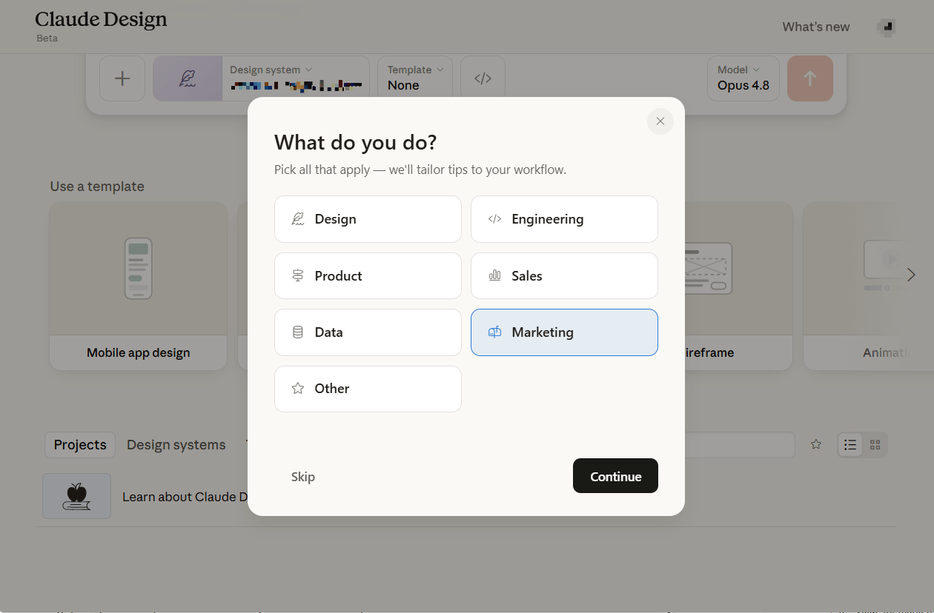Image resolution: width=934 pixels, height=613 pixels.
Task: Select the Engineering role option
Action: point(564,219)
